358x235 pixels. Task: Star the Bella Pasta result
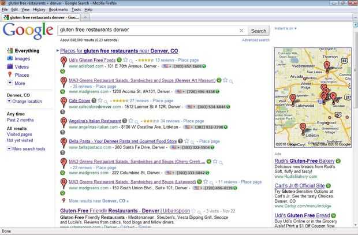click(187, 141)
